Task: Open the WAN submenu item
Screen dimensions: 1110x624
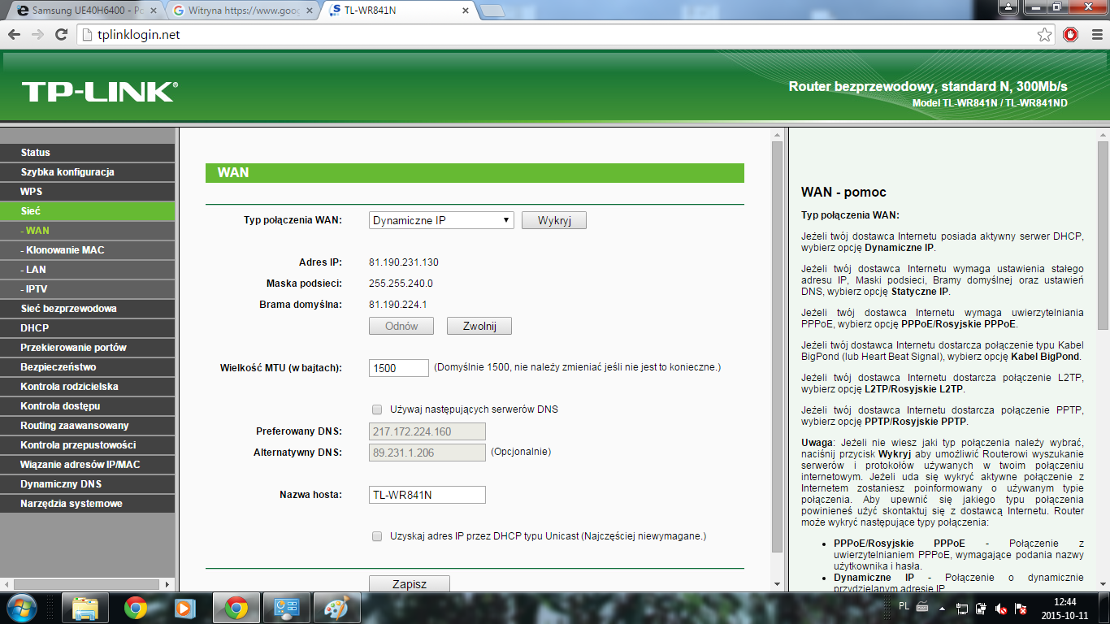Action: 88,231
